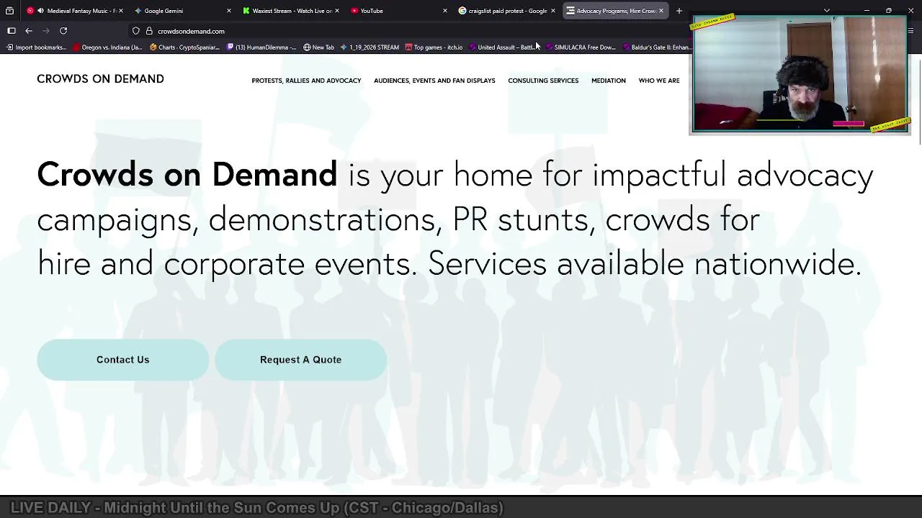Open SIMULACRA Free Download bookmark

click(581, 47)
